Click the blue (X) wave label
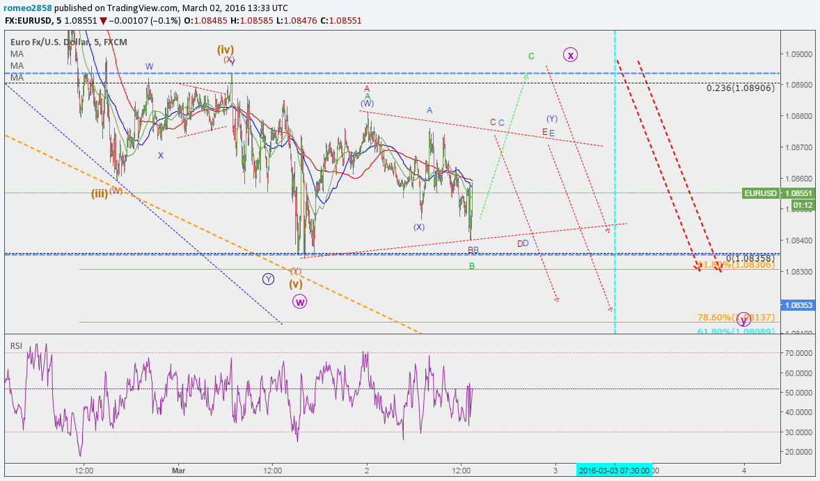 click(x=419, y=227)
